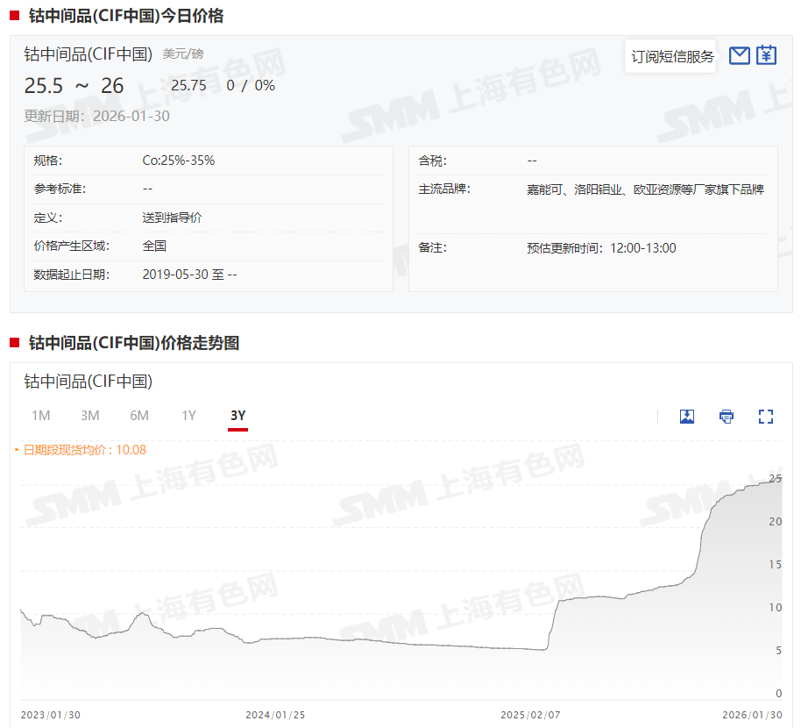801x728 pixels.
Task: Click the 主流品牌 brand list text
Action: pyautogui.click(x=645, y=189)
